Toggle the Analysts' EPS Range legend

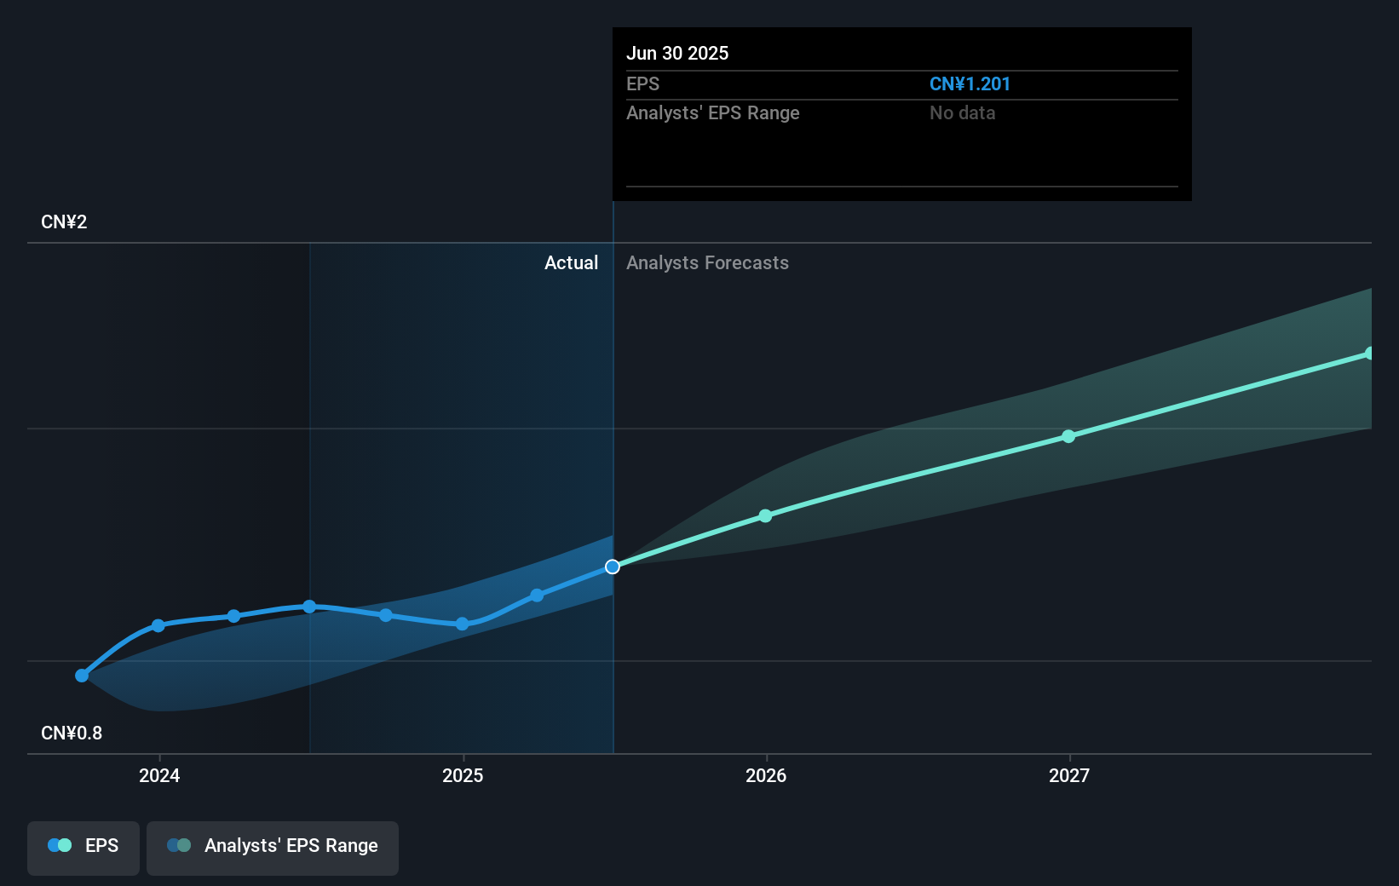click(x=273, y=848)
